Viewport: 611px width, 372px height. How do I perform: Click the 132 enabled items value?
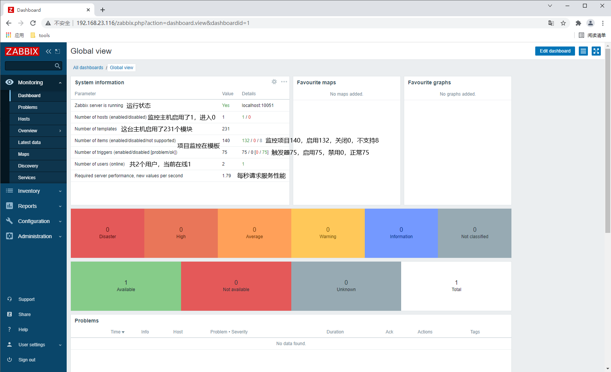[246, 141]
